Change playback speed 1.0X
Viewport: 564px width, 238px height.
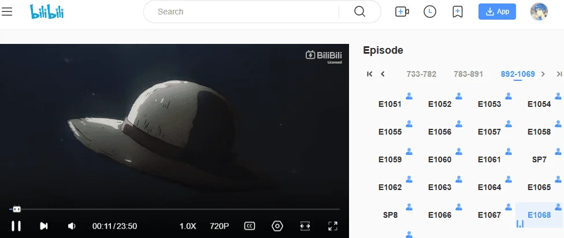[188, 226]
